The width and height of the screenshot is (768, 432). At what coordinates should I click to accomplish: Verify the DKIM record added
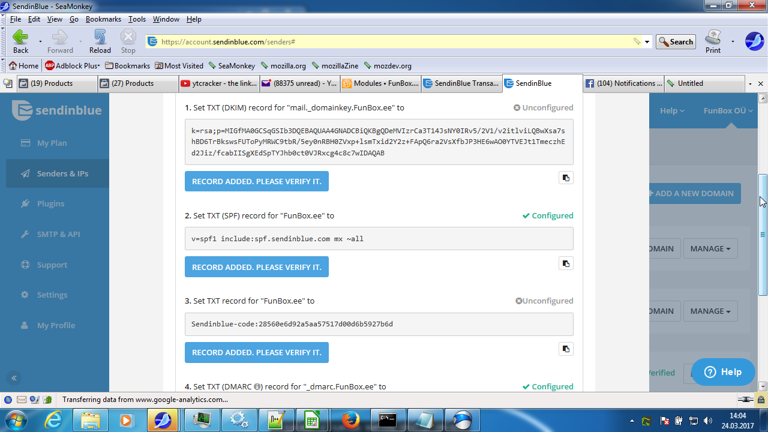257,181
